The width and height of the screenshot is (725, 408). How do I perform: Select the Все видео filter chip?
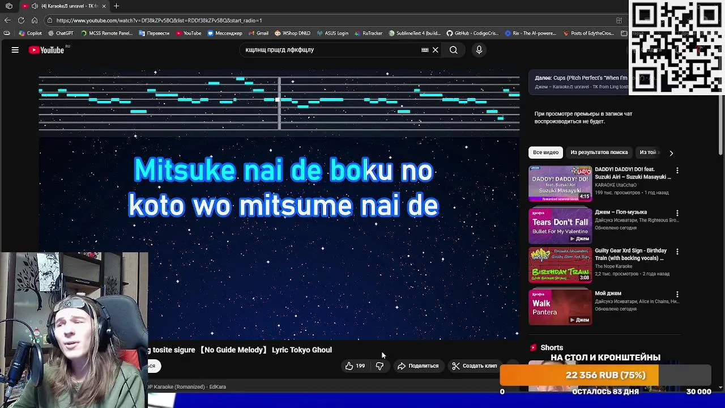[545, 152]
